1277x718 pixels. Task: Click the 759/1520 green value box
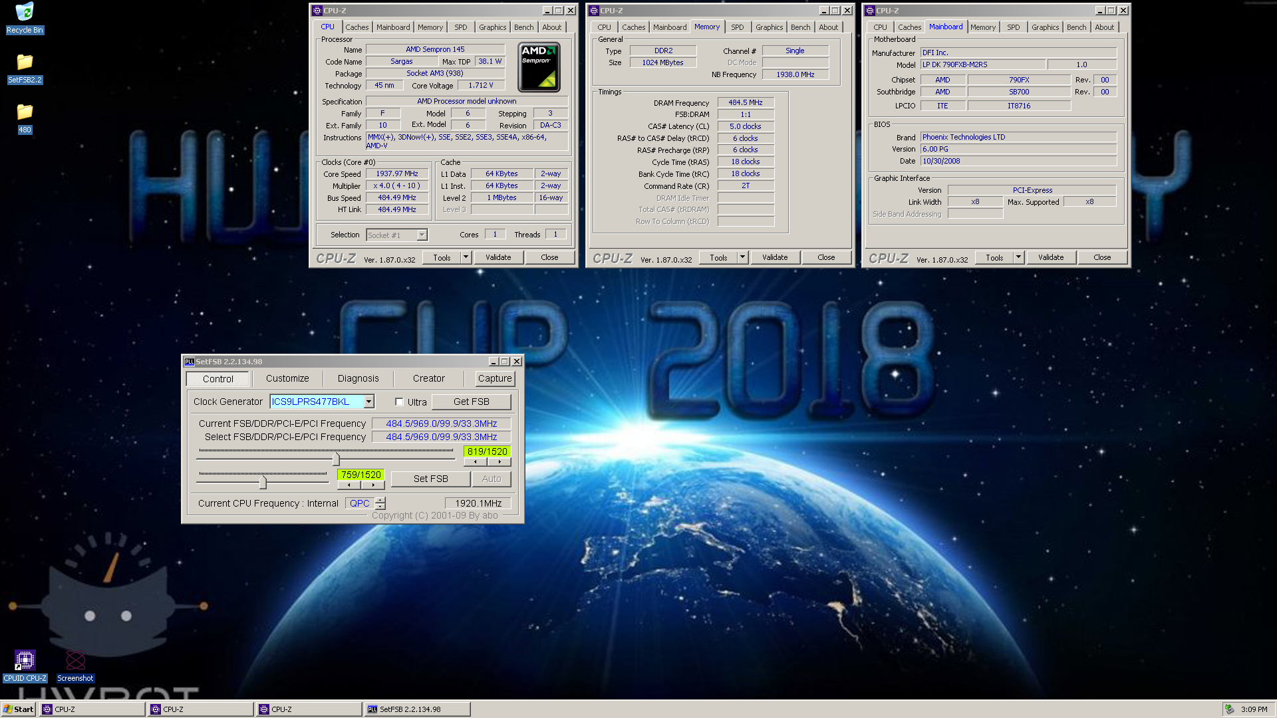[x=360, y=475]
